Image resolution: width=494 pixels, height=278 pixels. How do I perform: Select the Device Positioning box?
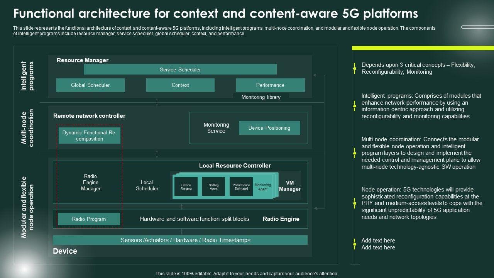(x=269, y=128)
